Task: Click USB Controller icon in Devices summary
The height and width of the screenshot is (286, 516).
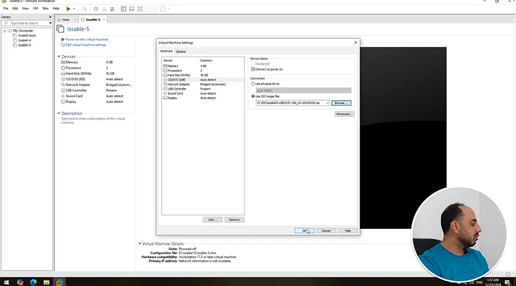Action: (63, 90)
